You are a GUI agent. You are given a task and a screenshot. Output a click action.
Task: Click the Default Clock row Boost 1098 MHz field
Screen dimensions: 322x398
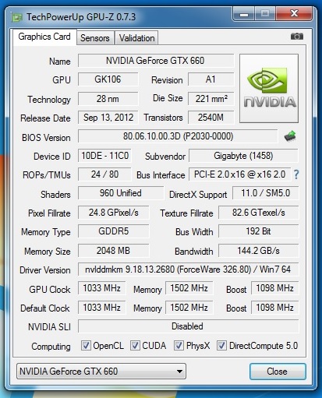pos(274,308)
